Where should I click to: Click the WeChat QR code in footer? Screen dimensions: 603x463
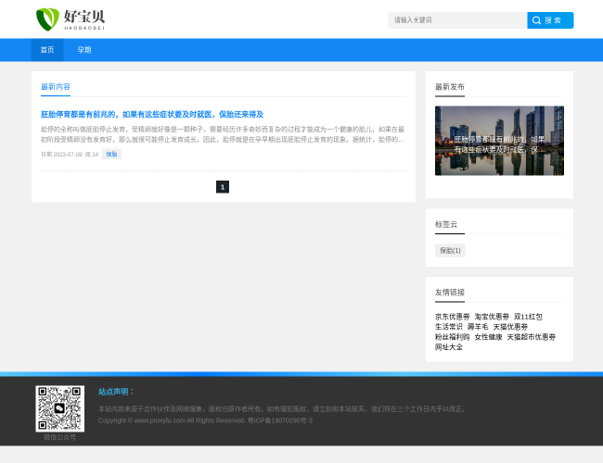point(60,408)
